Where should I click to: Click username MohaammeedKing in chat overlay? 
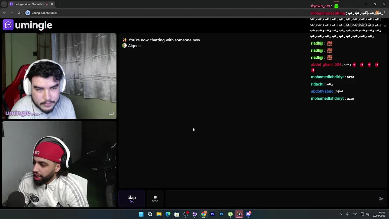point(328,13)
